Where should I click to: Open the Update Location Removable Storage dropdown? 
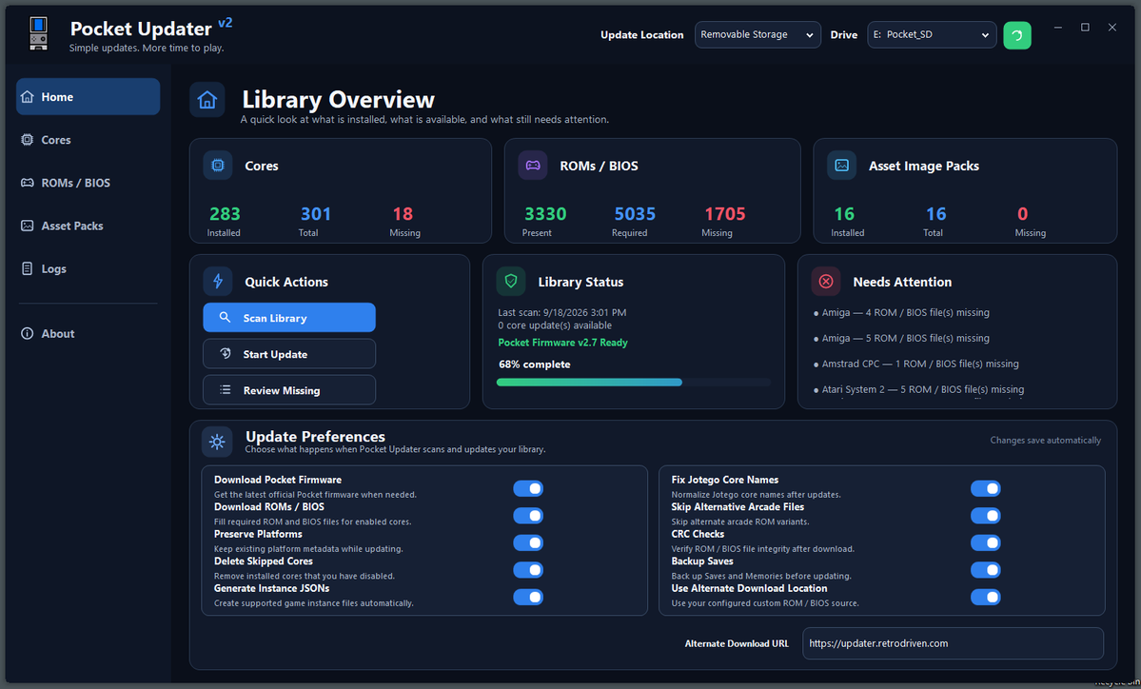coord(757,34)
